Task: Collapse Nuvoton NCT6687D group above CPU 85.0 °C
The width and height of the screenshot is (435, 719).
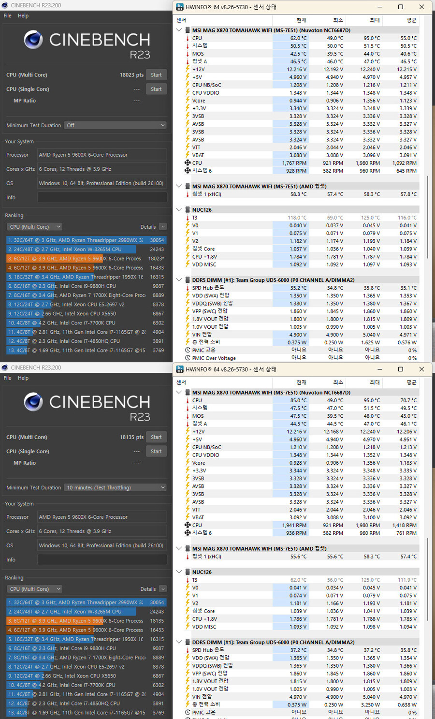Action: pos(179,392)
